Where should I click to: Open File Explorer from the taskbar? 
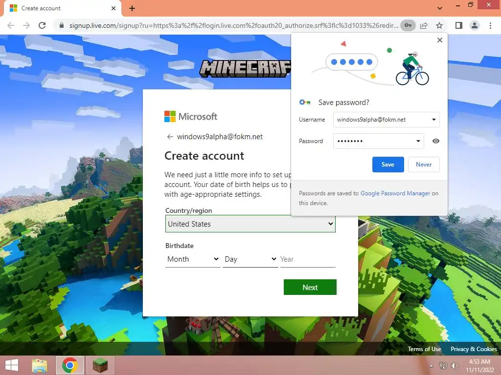(40, 365)
